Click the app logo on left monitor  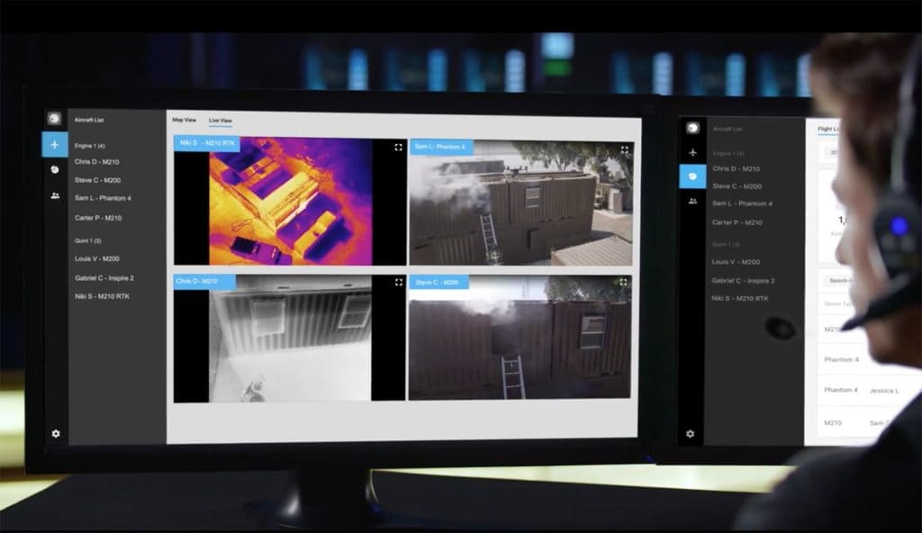click(54, 119)
